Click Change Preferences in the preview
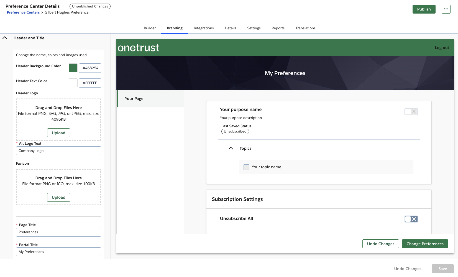 click(425, 244)
